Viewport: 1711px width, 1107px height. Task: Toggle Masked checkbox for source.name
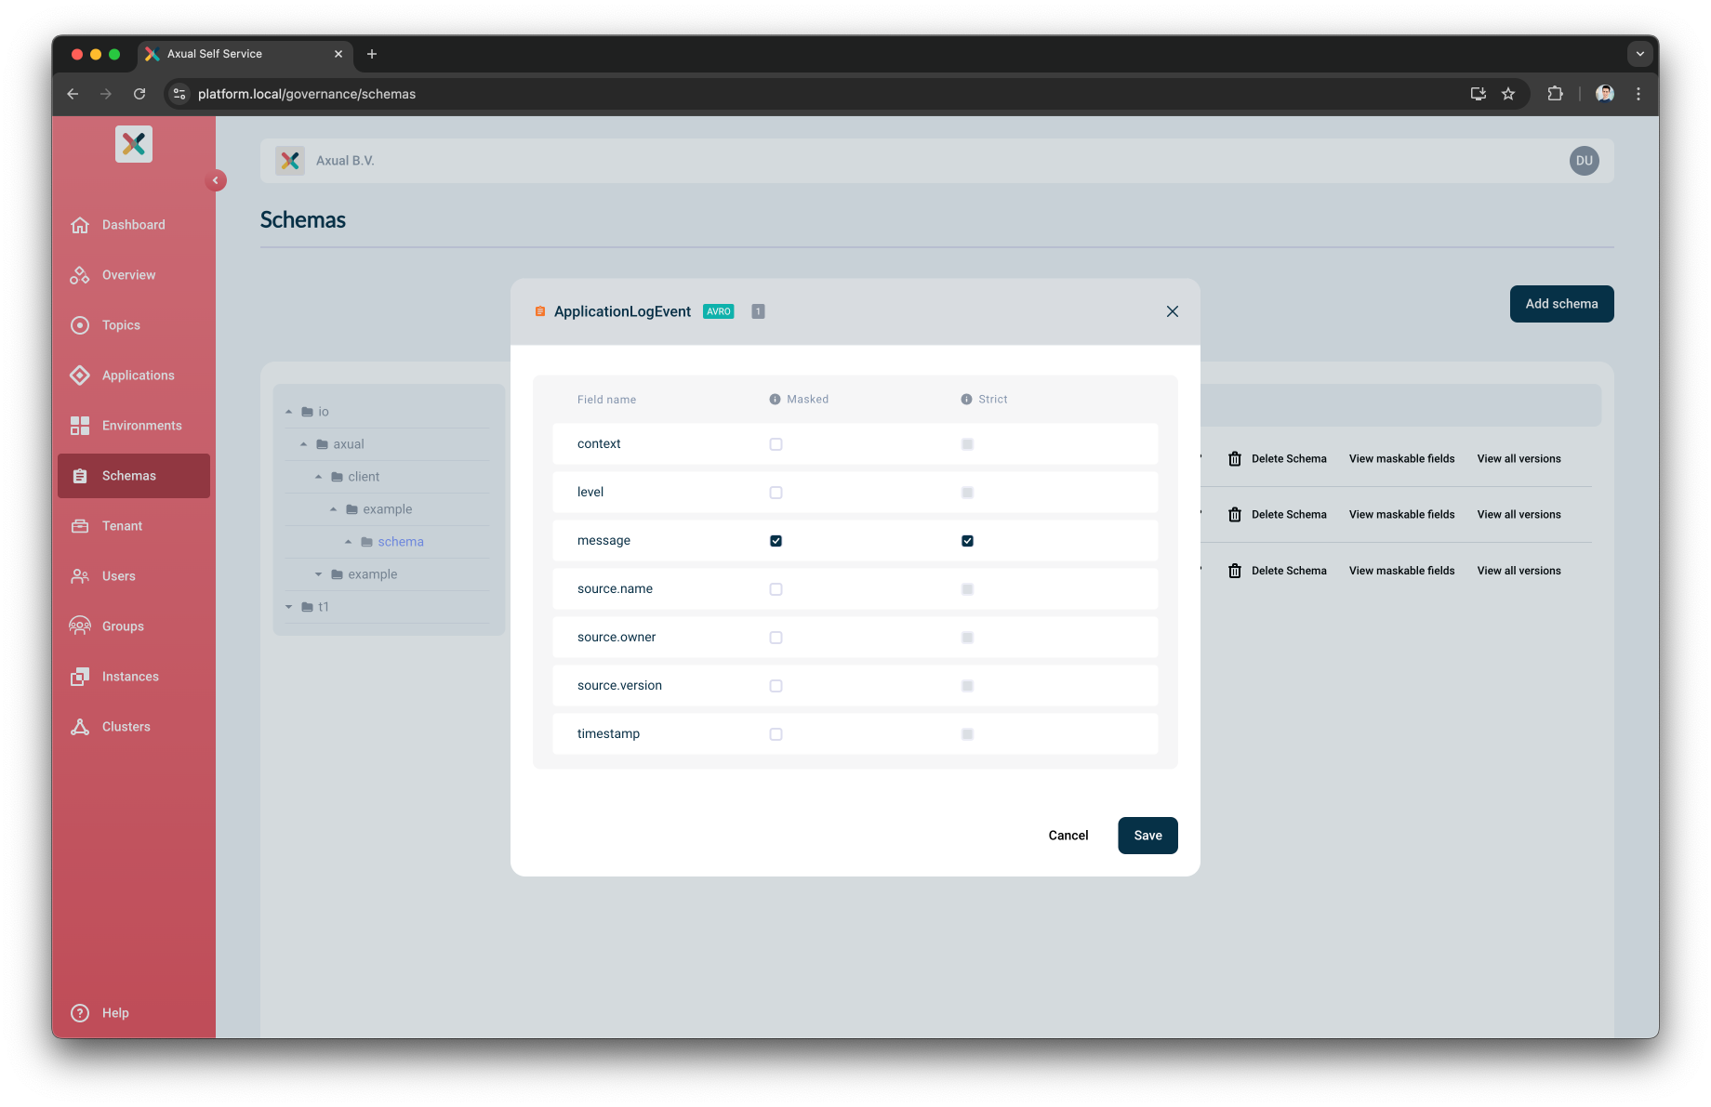[776, 589]
